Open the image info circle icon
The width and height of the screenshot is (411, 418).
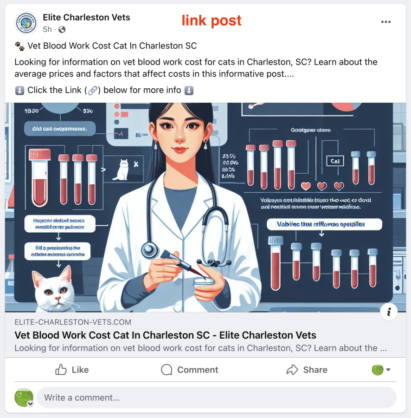389,311
